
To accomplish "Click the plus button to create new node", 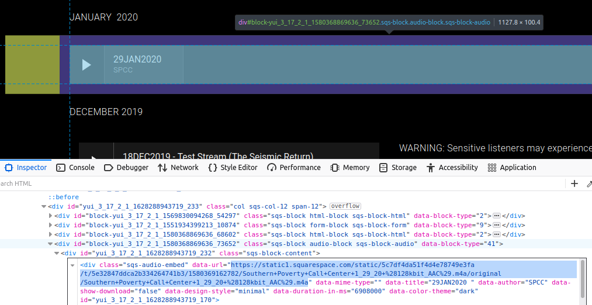I will click(574, 183).
